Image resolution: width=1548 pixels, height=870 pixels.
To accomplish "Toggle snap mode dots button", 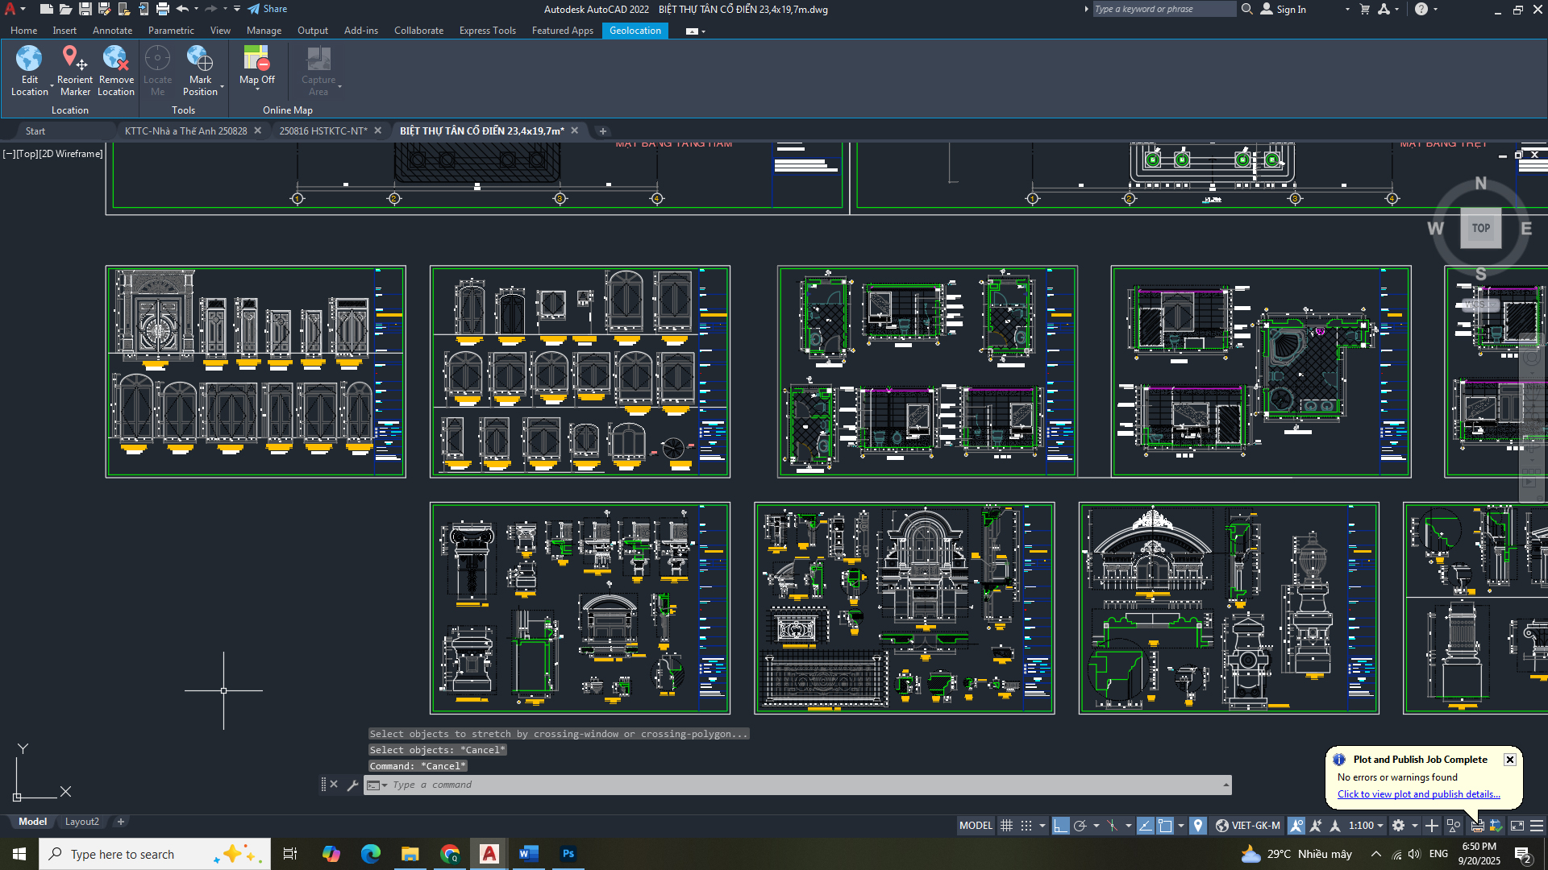I will coord(1026,826).
